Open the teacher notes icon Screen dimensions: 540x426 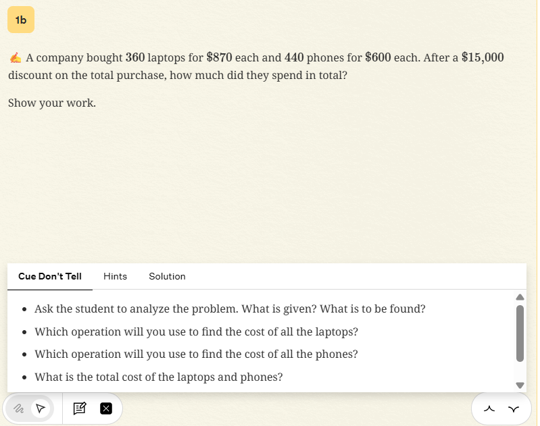tap(80, 408)
